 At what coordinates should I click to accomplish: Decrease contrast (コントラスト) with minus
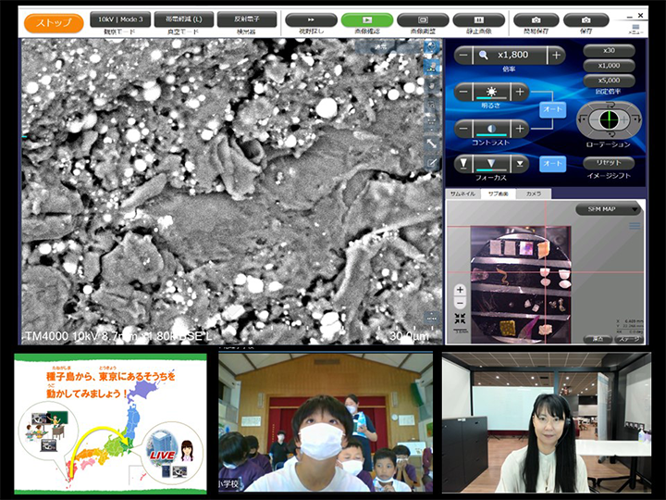462,129
